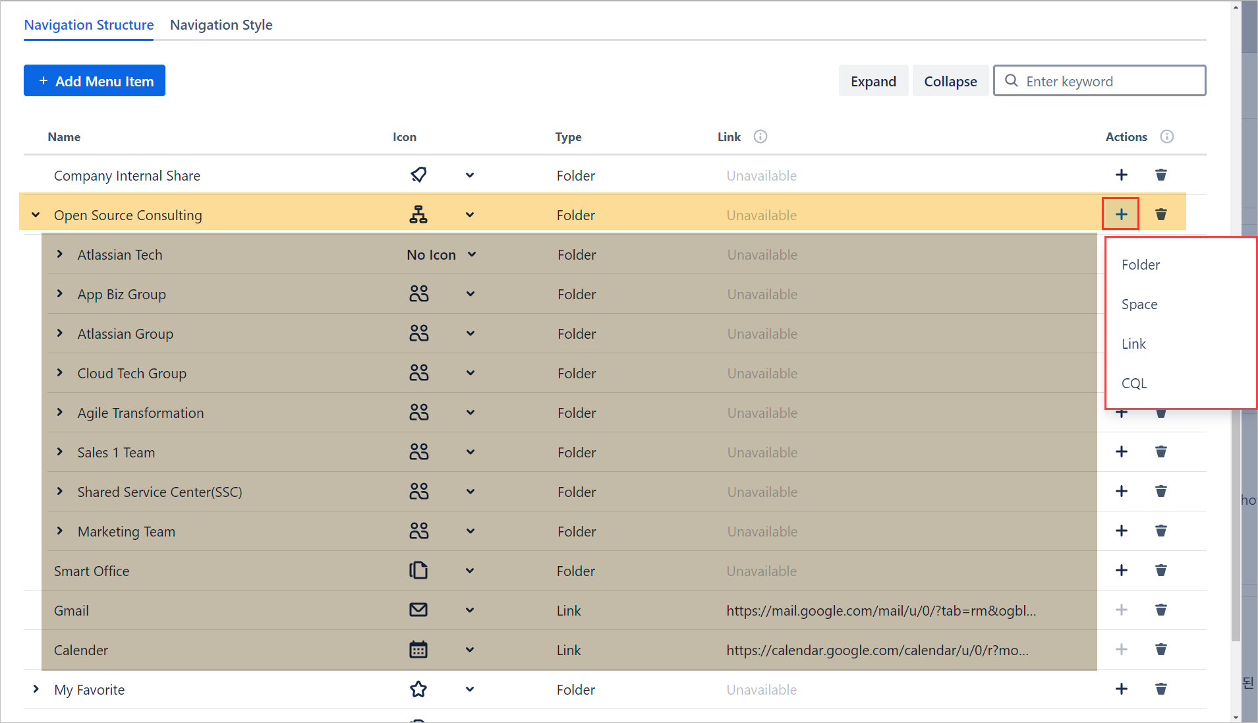Delete the Gmail link item
1258x723 pixels.
tap(1161, 610)
